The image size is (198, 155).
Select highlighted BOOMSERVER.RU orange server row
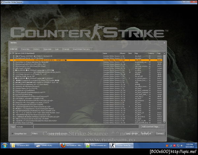pyautogui.click(x=86, y=60)
